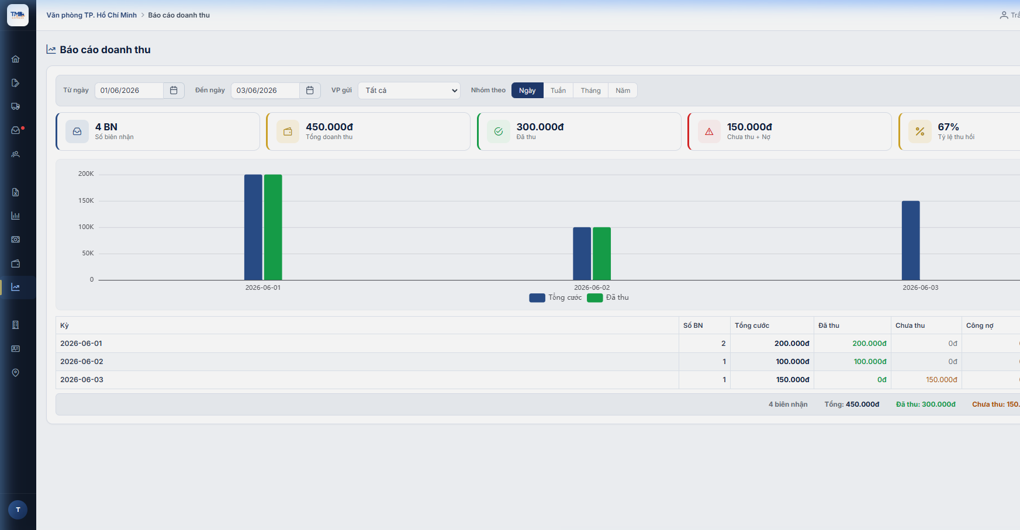Click the location pin sidebar icon
Image resolution: width=1020 pixels, height=530 pixels.
[16, 373]
